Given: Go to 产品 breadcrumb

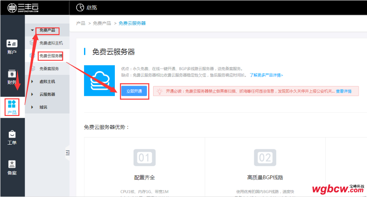Looking at the screenshot, I should point(81,23).
